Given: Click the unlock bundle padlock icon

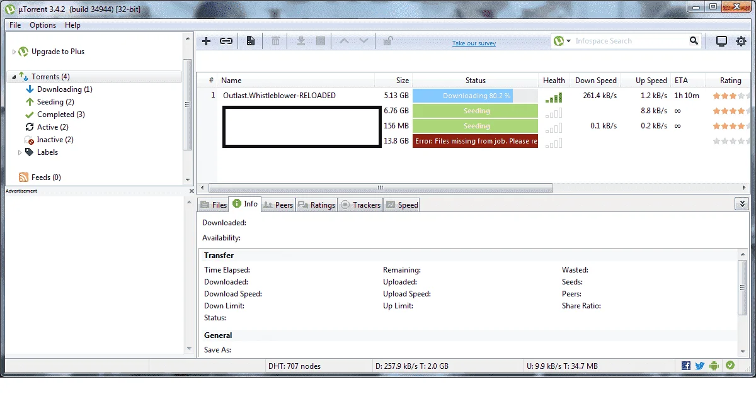Looking at the screenshot, I should pos(388,41).
